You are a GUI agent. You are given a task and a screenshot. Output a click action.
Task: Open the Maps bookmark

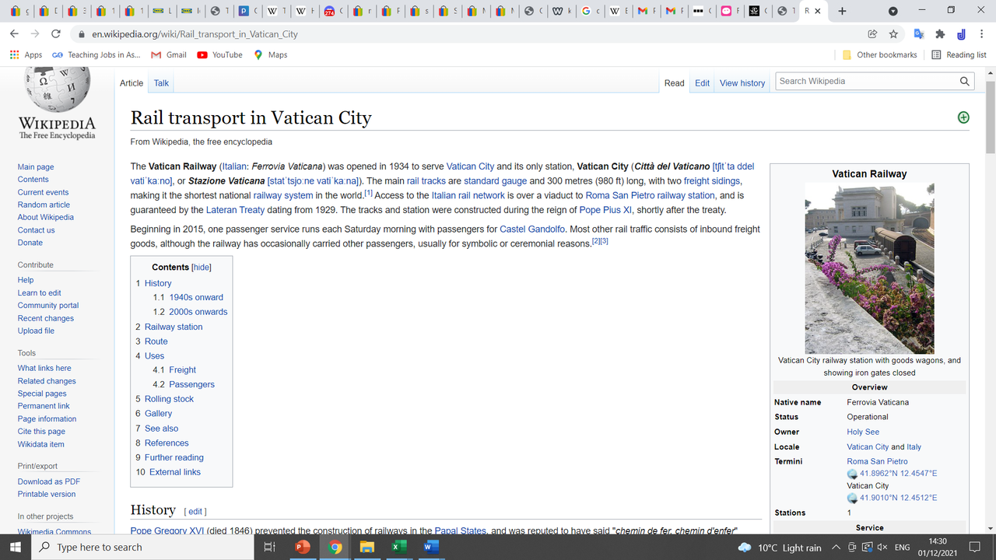point(270,55)
